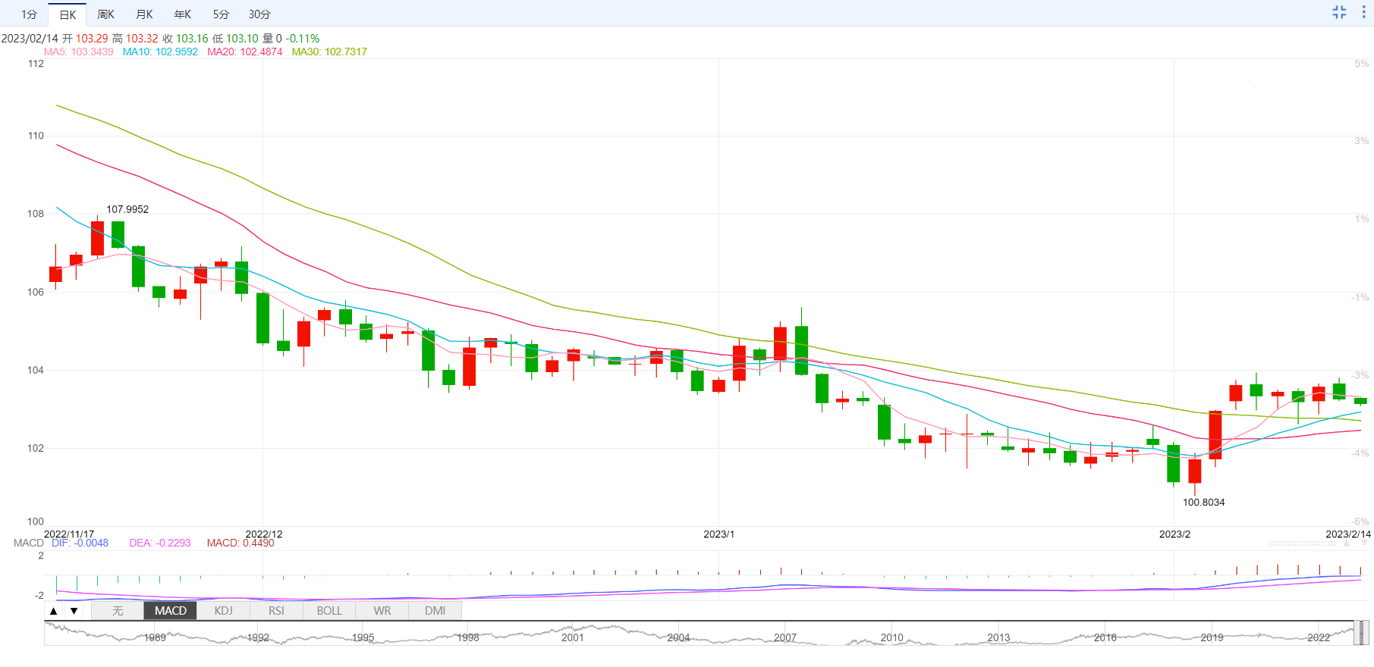Switch to the 30分 chart tab
The image size is (1374, 667).
[x=259, y=14]
